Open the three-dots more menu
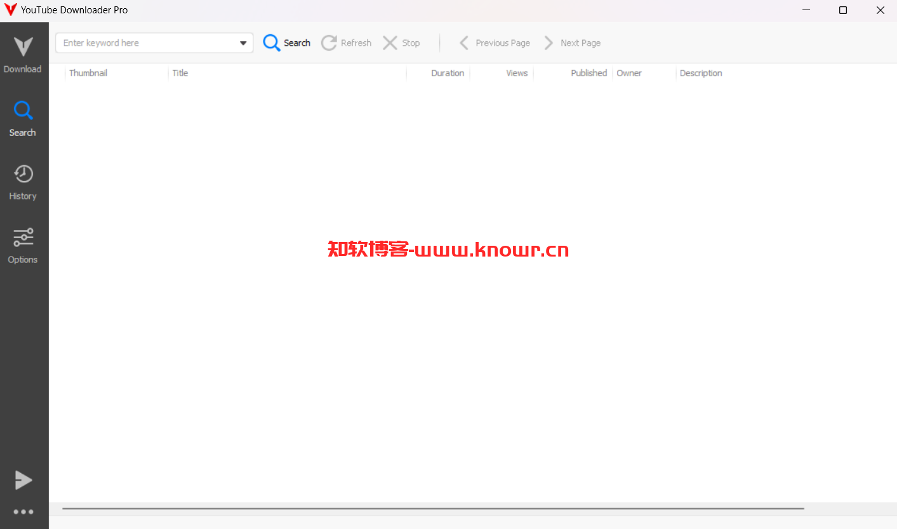This screenshot has height=529, width=897. pos(23,512)
